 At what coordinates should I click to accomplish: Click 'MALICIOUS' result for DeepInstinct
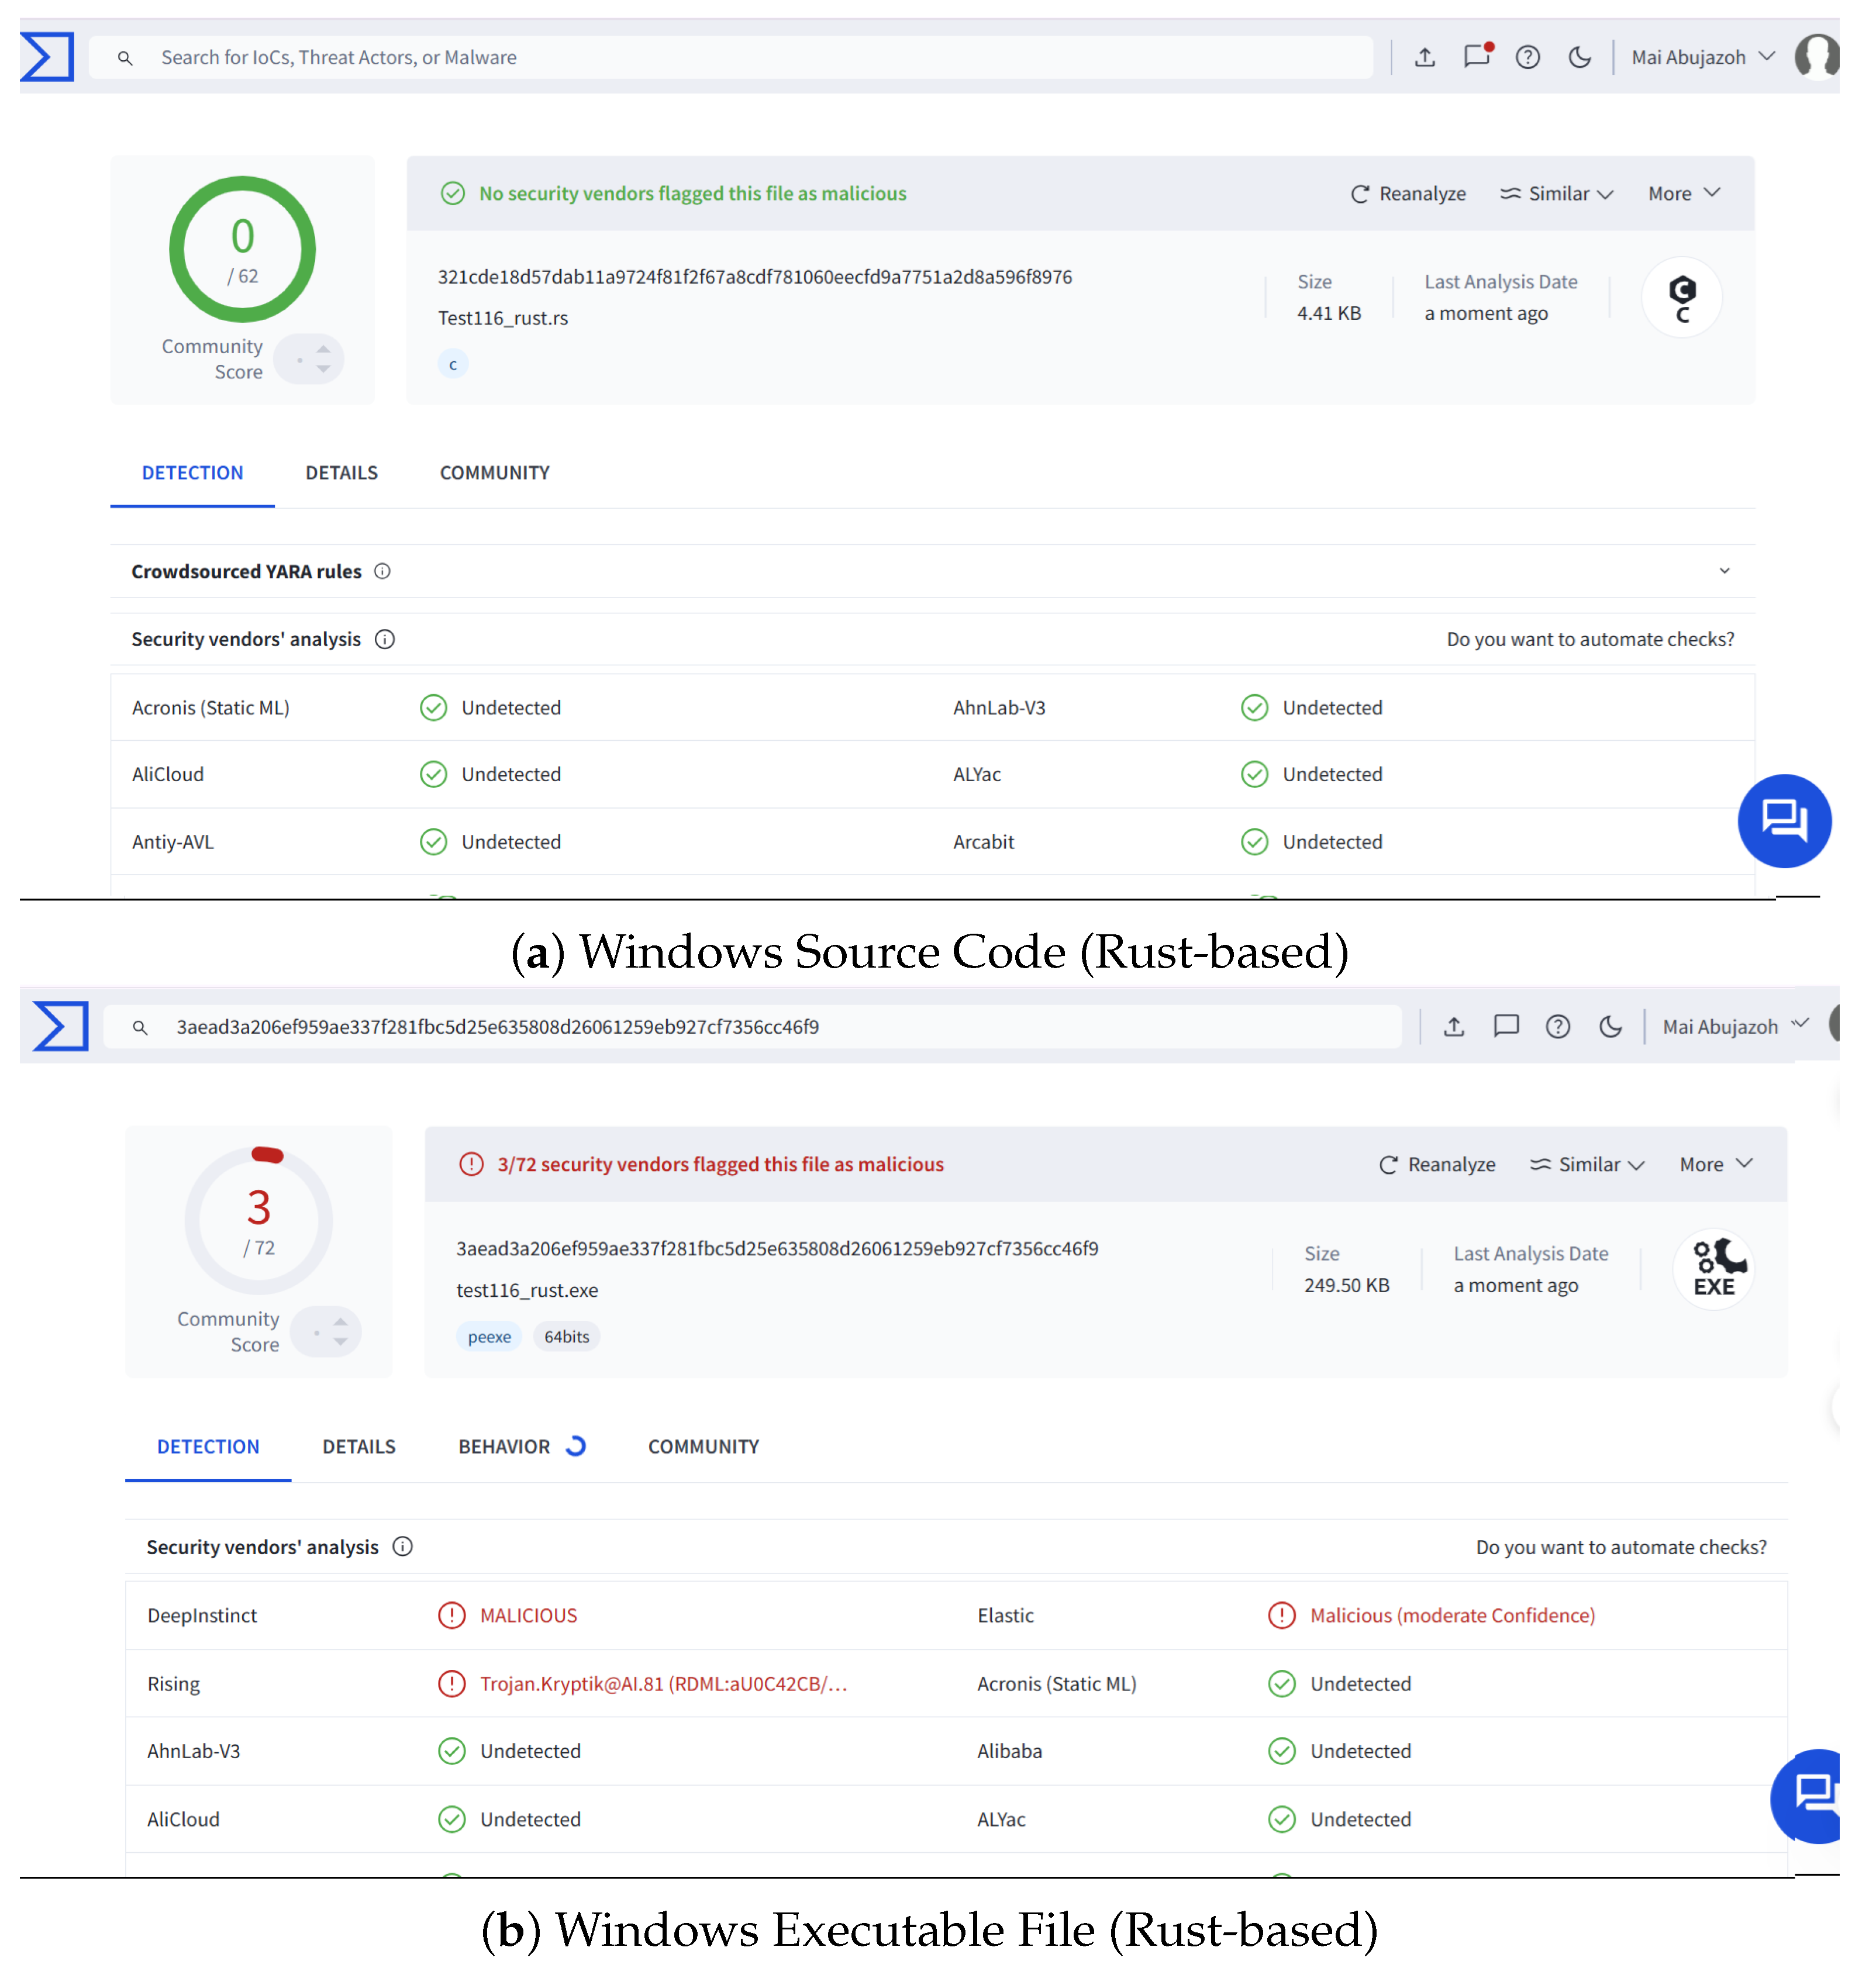pos(528,1615)
